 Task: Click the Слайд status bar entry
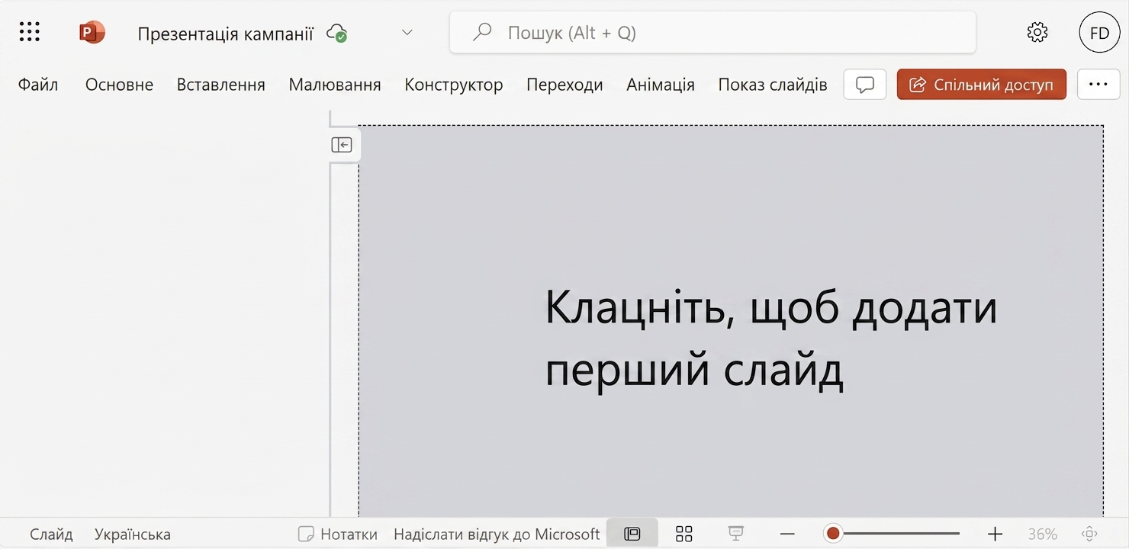(52, 535)
